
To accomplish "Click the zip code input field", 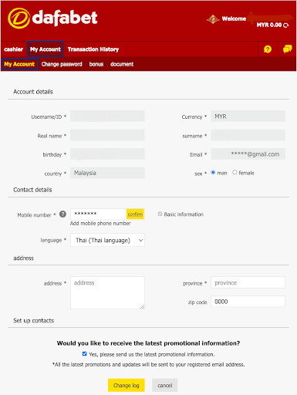I will tap(248, 302).
